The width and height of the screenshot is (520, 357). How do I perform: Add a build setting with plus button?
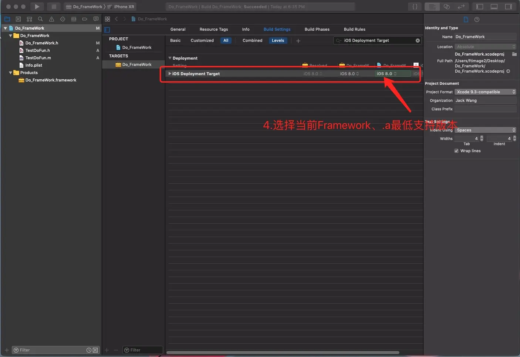[298, 41]
